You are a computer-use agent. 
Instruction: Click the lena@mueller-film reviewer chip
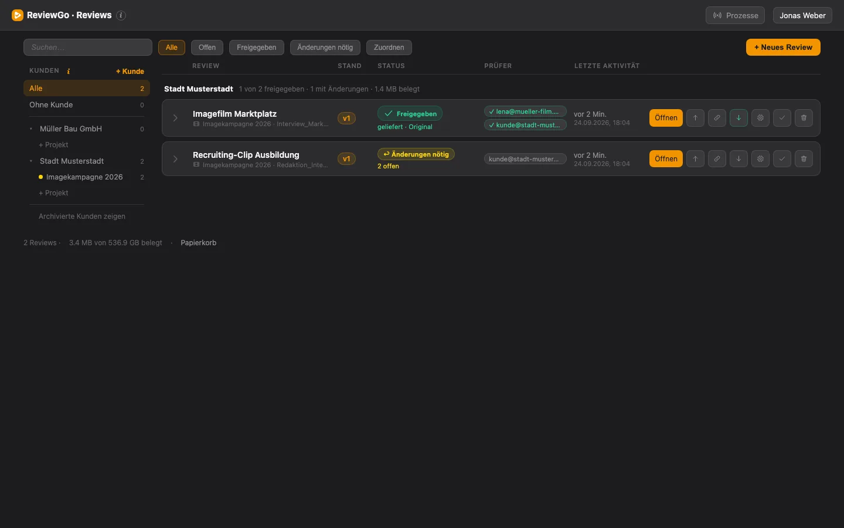click(x=525, y=111)
